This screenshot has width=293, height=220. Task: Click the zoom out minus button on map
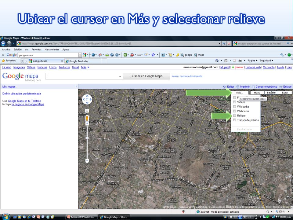pyautogui.click(x=87, y=160)
